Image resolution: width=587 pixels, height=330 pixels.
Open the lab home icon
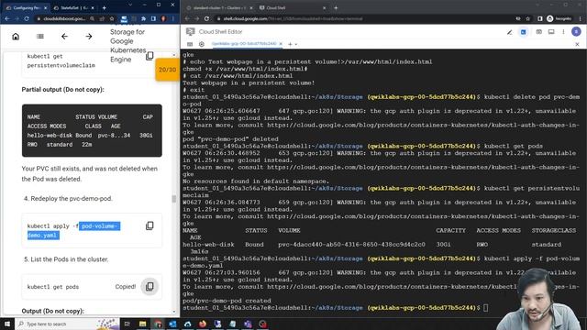(16, 37)
